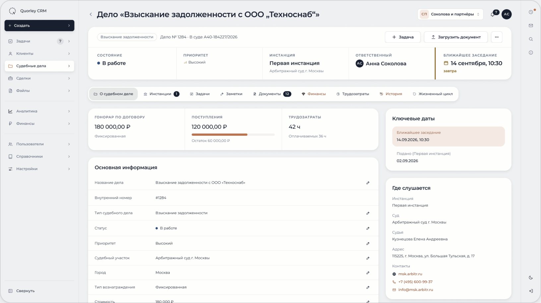Open the mail icon in the right rail
541x303 pixels.
click(x=531, y=25)
